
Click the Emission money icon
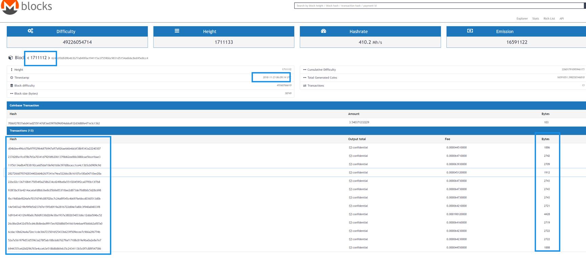pos(470,31)
